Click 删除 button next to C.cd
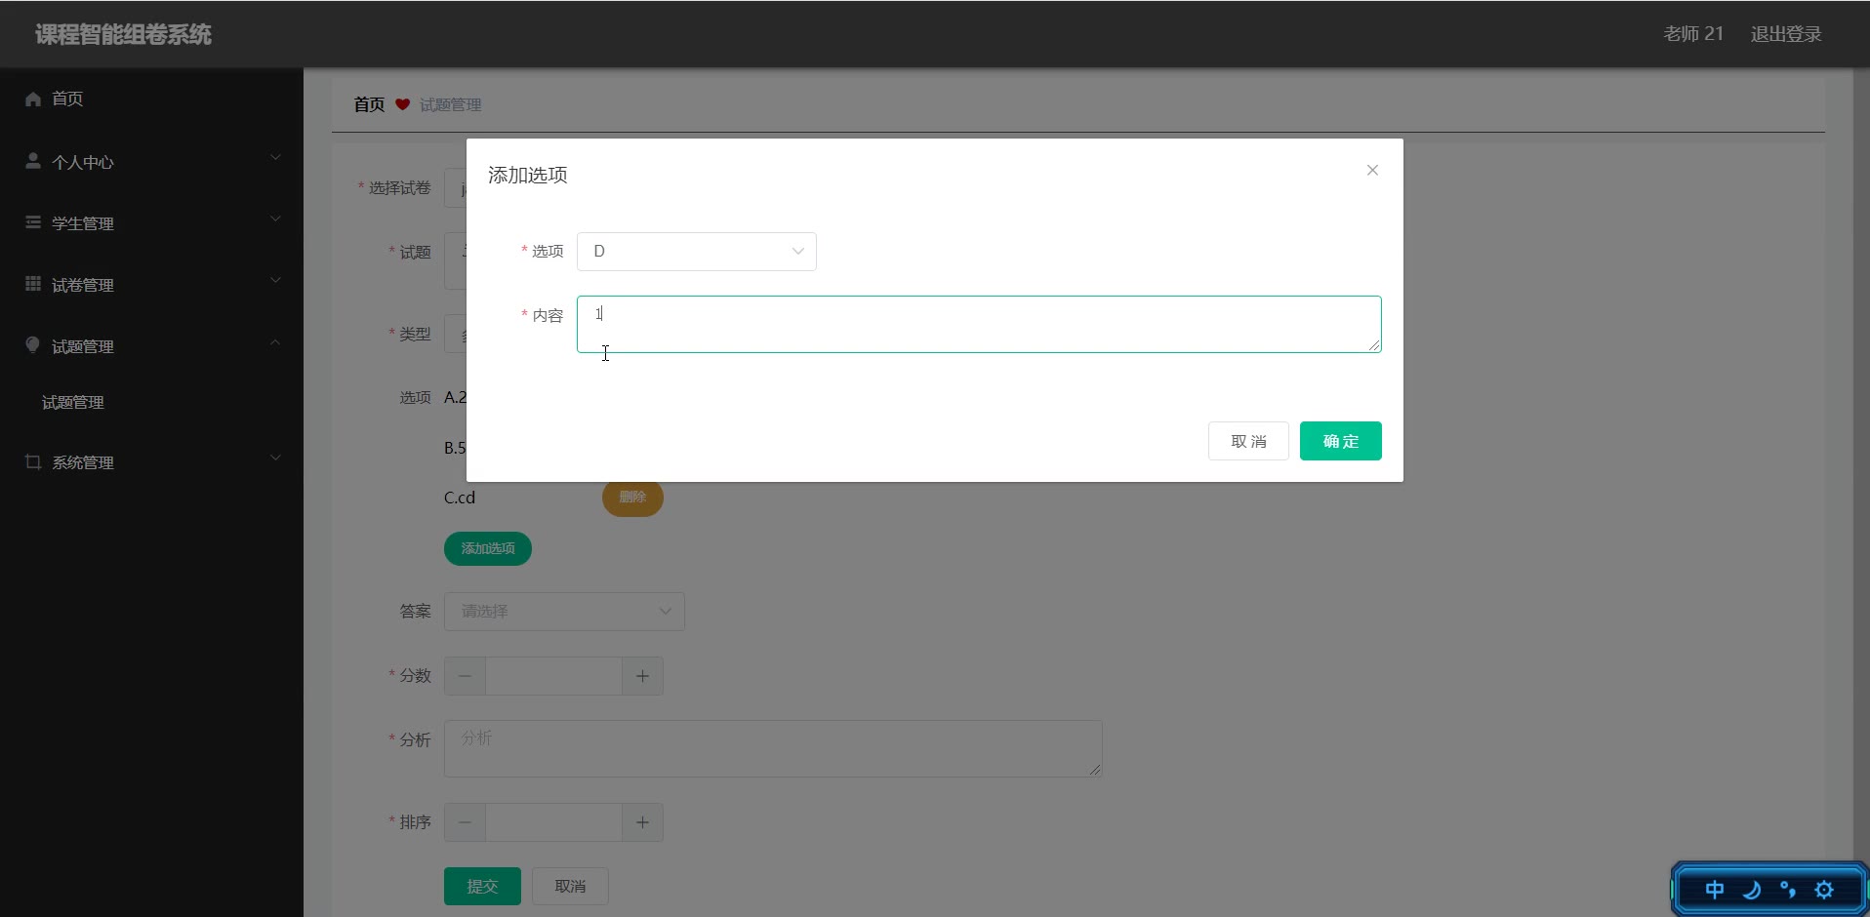 pyautogui.click(x=632, y=498)
